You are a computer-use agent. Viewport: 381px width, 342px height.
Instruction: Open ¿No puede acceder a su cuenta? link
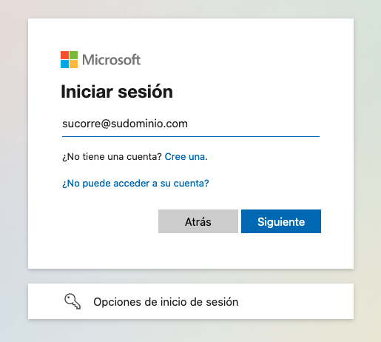pos(135,183)
